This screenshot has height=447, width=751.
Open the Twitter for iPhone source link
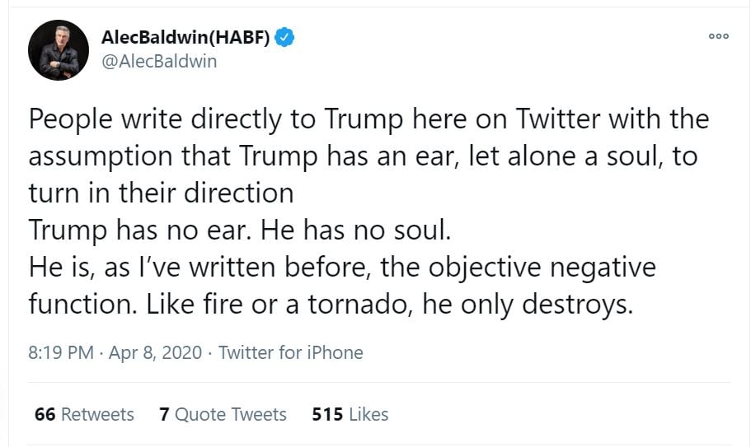[x=291, y=353]
